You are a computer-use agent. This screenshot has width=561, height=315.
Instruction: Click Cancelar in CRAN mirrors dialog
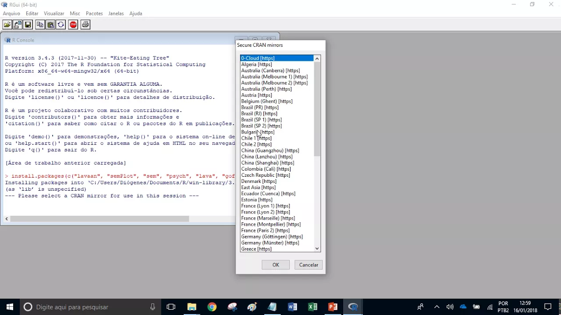click(309, 265)
